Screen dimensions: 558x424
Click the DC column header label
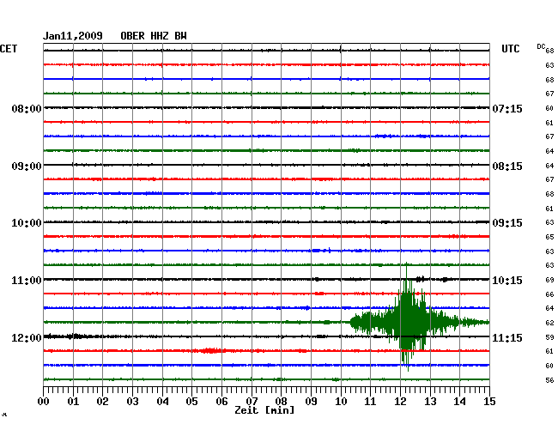tap(541, 46)
